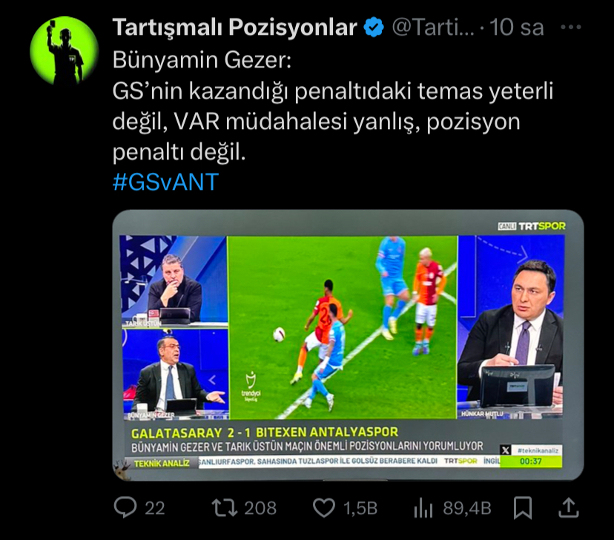Bookmark this tweet
The height and width of the screenshot is (540, 614).
click(523, 507)
